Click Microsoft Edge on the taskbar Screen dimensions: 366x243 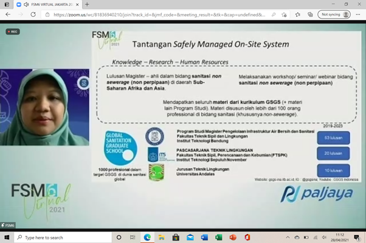click(x=147, y=238)
